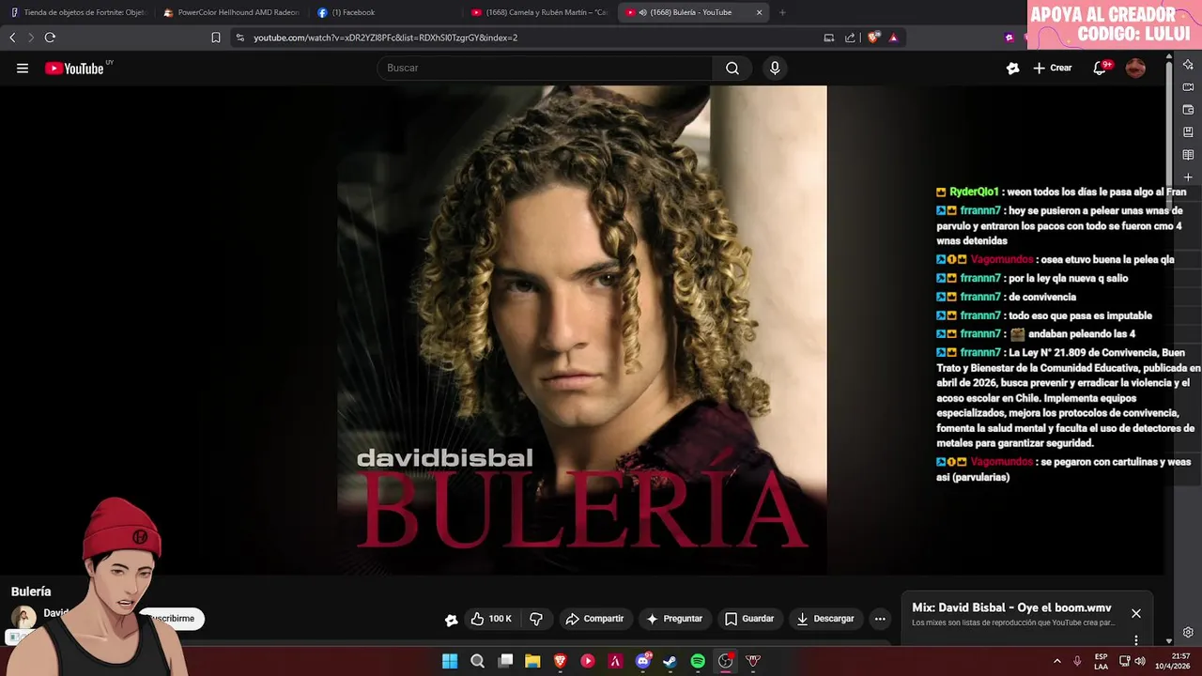Click the Preguntar button
This screenshot has width=1202, height=676.
click(x=674, y=619)
